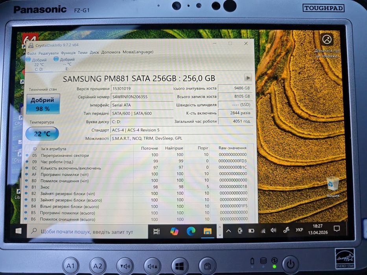
Task: Open the volume speaker tray icon
Action: click(x=273, y=230)
